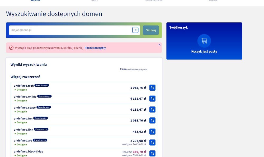Click the Premium badge on undefined.tech
The width and height of the screenshot is (264, 157).
click(x=41, y=85)
